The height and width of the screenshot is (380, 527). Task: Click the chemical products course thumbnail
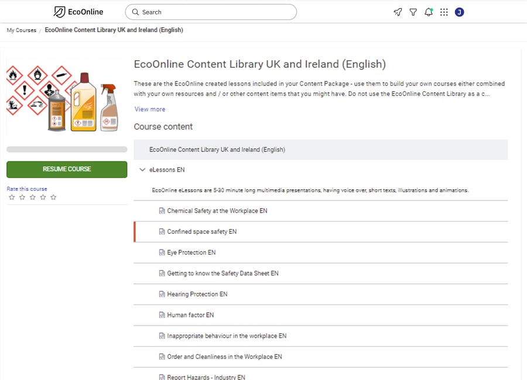pyautogui.click(x=66, y=98)
